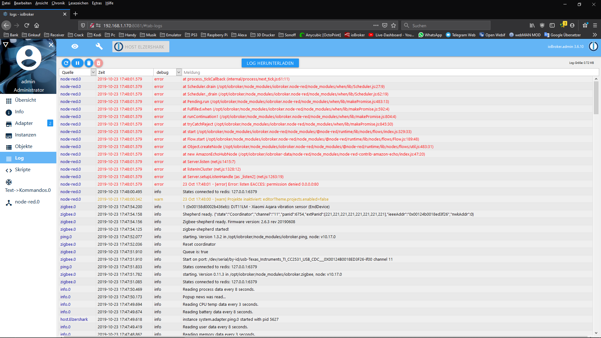Click the Suchen search box
Viewport: 601px width, 338px height.
tap(446, 26)
